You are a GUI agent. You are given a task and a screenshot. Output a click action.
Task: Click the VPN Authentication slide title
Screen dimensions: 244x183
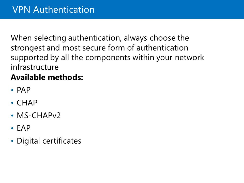coord(53,9)
